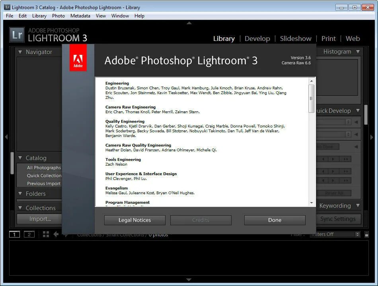Screen dimensions: 378x286
Task: Open the File menu
Action: [x=10, y=16]
